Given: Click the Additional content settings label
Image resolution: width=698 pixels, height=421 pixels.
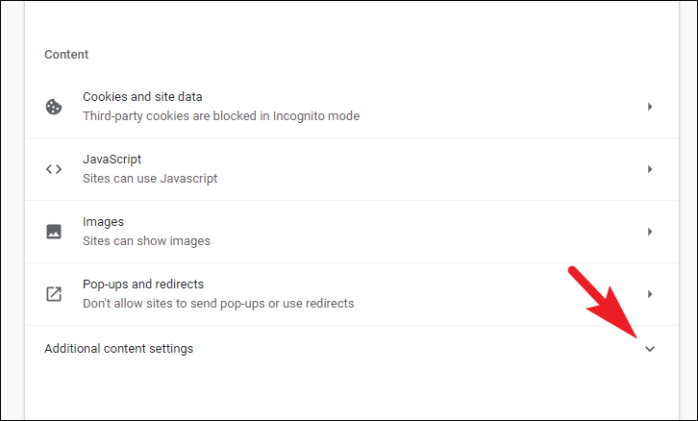Looking at the screenshot, I should coord(118,349).
